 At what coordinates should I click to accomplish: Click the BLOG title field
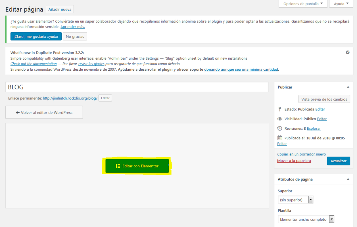click(x=137, y=87)
